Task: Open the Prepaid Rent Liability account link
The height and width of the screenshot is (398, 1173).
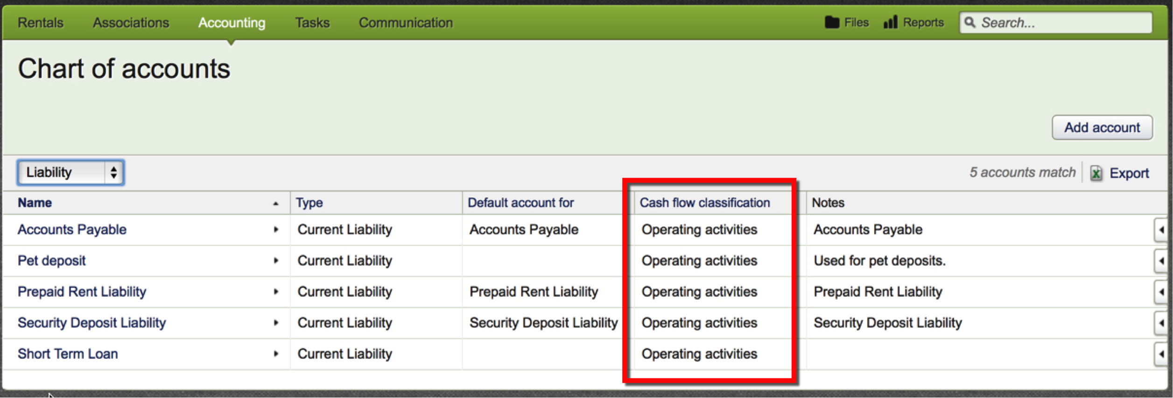Action: [82, 292]
